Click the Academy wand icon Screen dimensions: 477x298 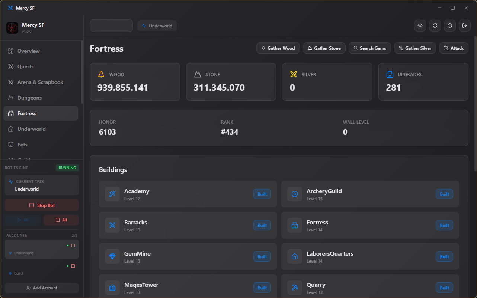[x=112, y=194]
